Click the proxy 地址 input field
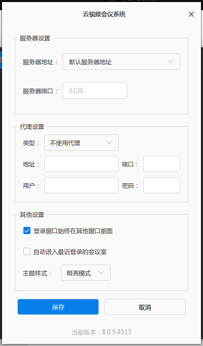Viewport: 203px width, 346px height. (81, 164)
